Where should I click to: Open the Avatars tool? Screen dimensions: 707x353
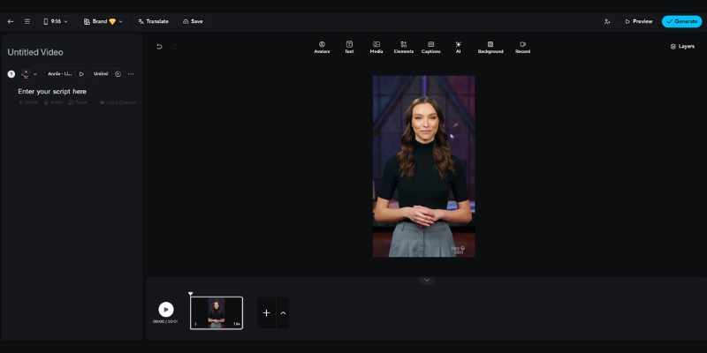tap(322, 48)
